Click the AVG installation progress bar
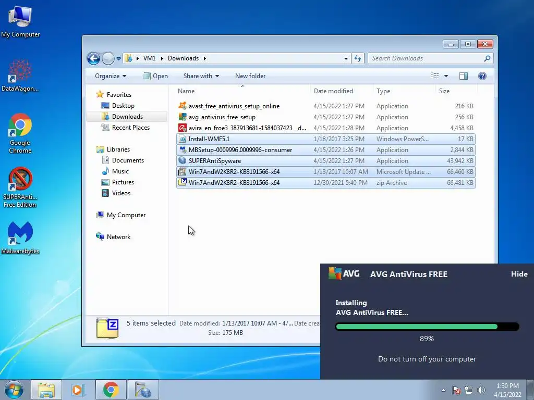Screen dimensions: 534x400 tap(427, 327)
